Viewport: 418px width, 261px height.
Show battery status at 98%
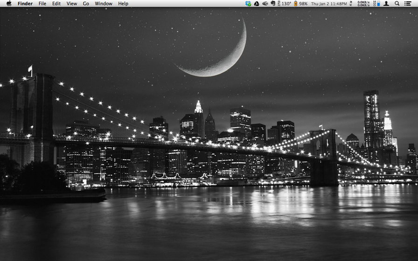(300, 3)
